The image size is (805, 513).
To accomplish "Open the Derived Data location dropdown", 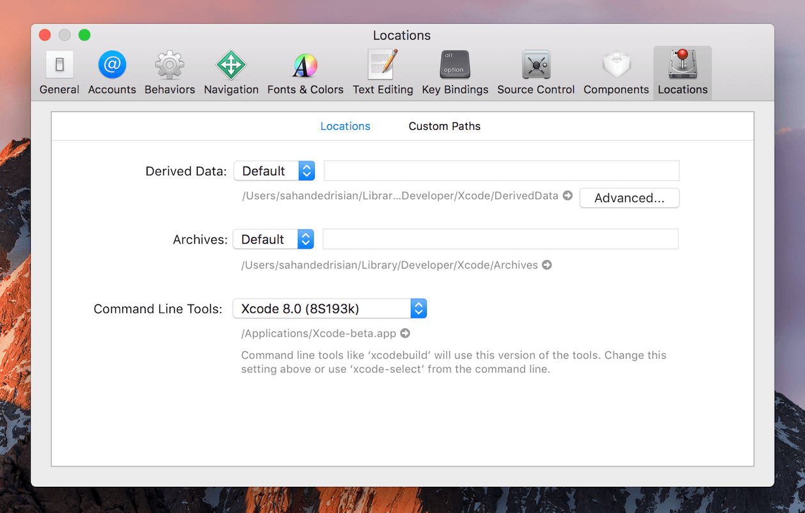I will [x=274, y=171].
